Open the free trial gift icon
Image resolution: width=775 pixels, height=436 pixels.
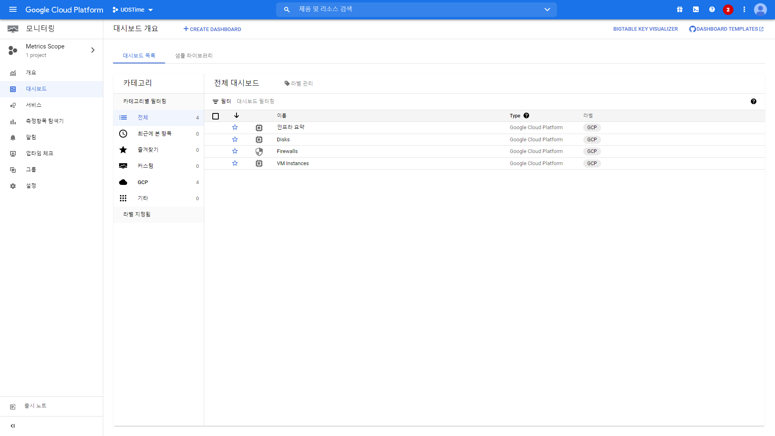[680, 10]
